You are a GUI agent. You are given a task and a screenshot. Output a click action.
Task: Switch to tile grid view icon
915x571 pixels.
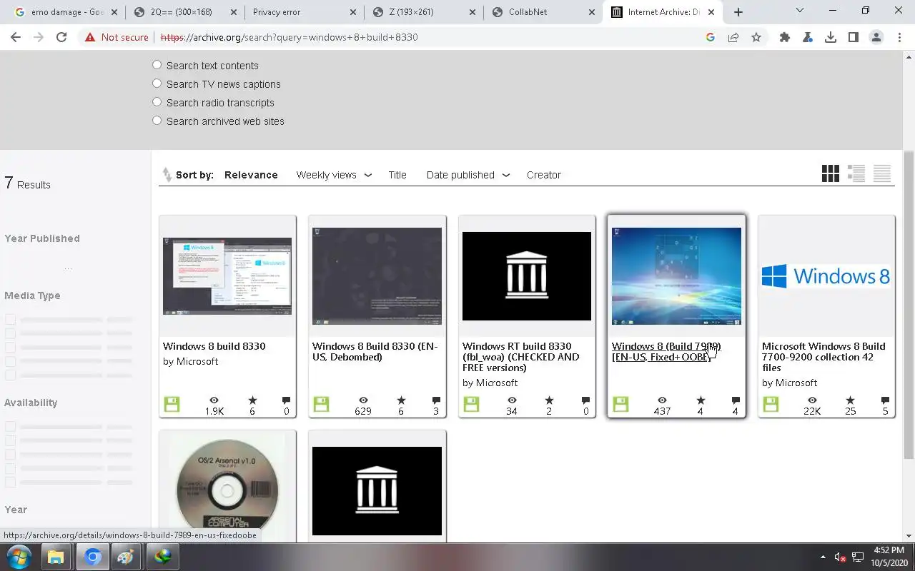(x=830, y=173)
